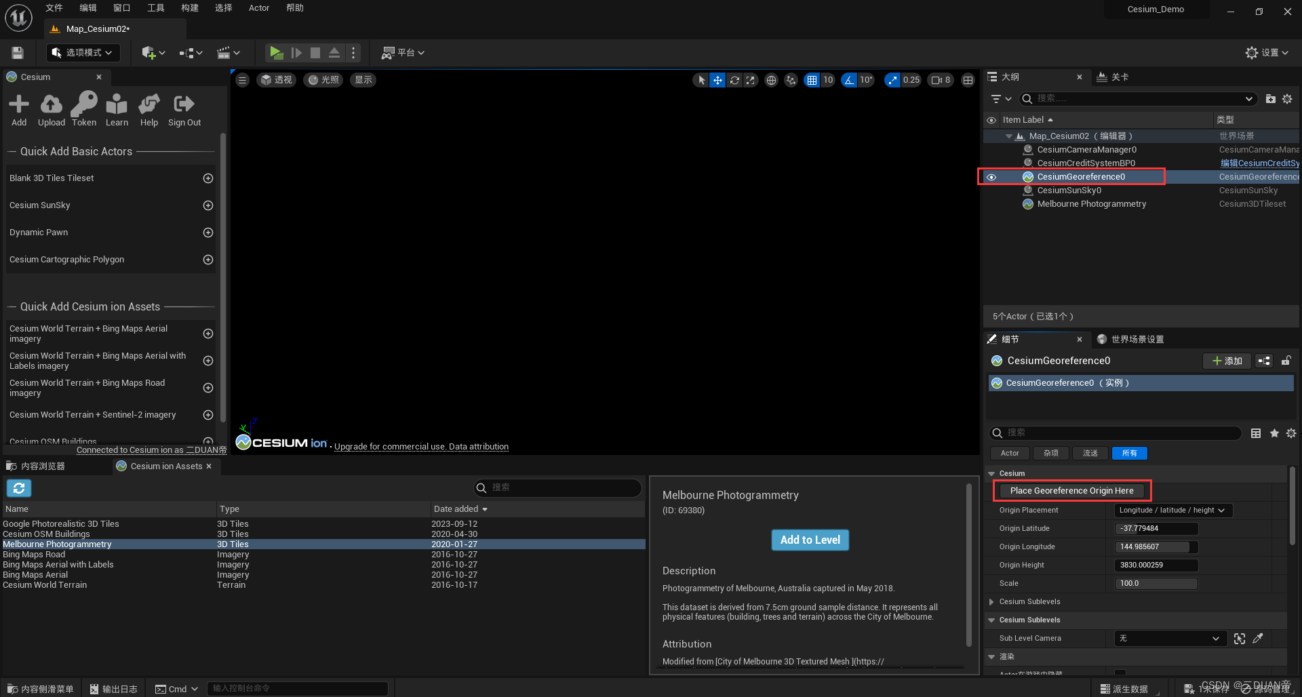Open surface snapping options
Screen dimensions: 1302x697
click(x=791, y=80)
